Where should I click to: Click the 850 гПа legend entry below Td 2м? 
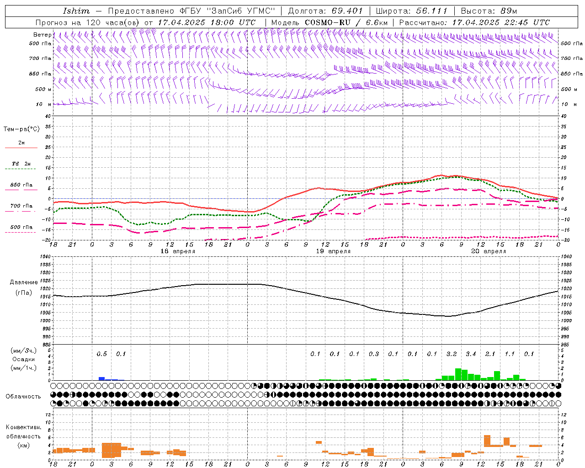coord(21,185)
